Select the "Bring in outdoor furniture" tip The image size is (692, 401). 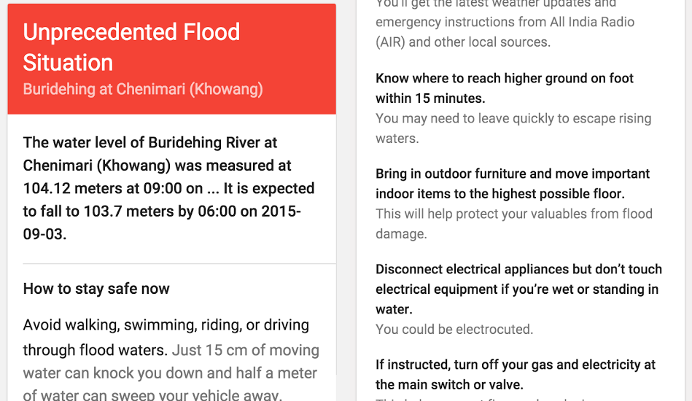513,174
